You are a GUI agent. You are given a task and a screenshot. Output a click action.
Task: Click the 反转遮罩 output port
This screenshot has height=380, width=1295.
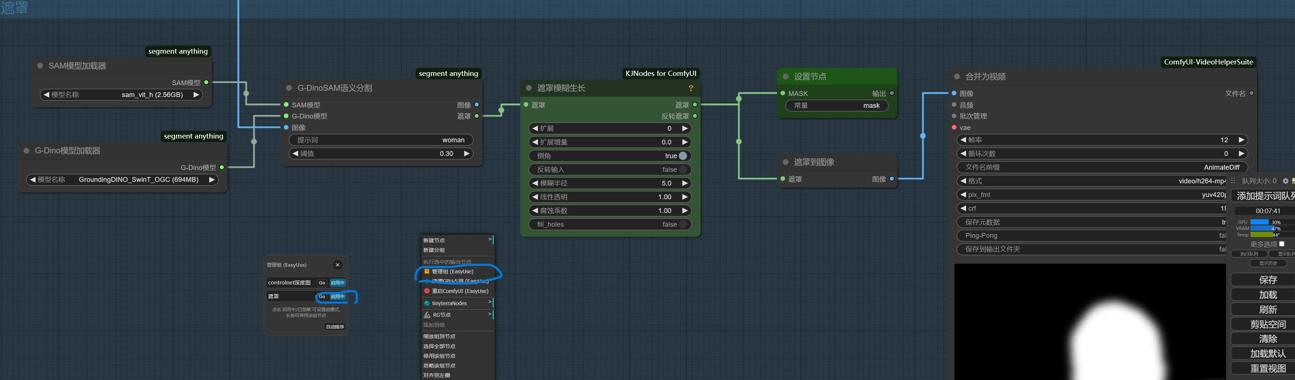(695, 116)
